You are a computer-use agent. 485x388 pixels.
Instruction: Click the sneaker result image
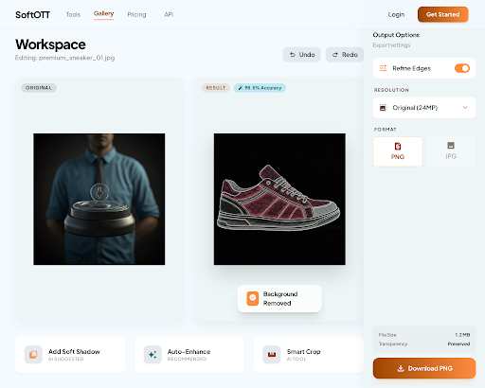click(x=279, y=199)
